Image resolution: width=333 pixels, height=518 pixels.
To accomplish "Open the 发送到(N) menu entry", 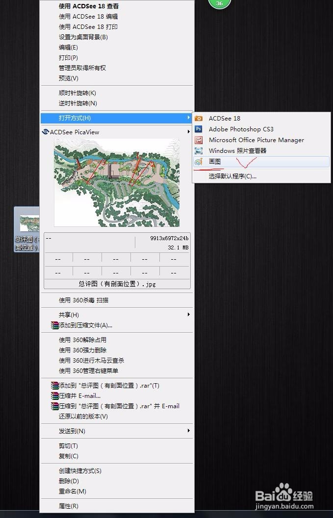I will pos(72,431).
